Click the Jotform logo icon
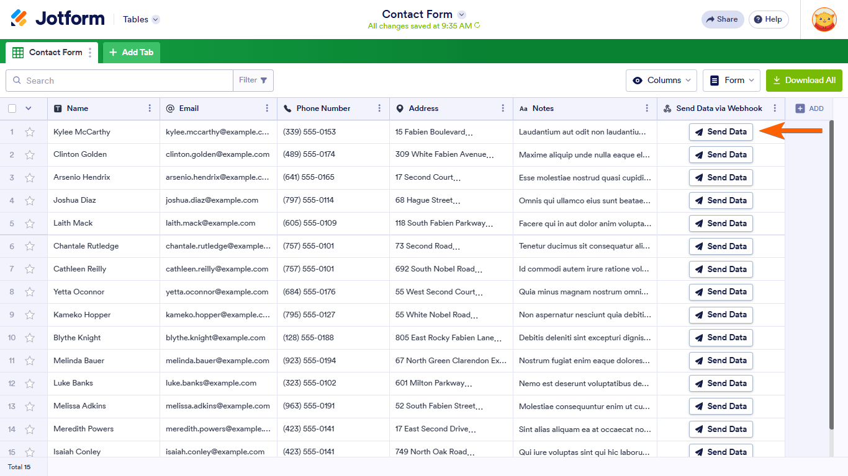This screenshot has height=476, width=848. click(19, 19)
